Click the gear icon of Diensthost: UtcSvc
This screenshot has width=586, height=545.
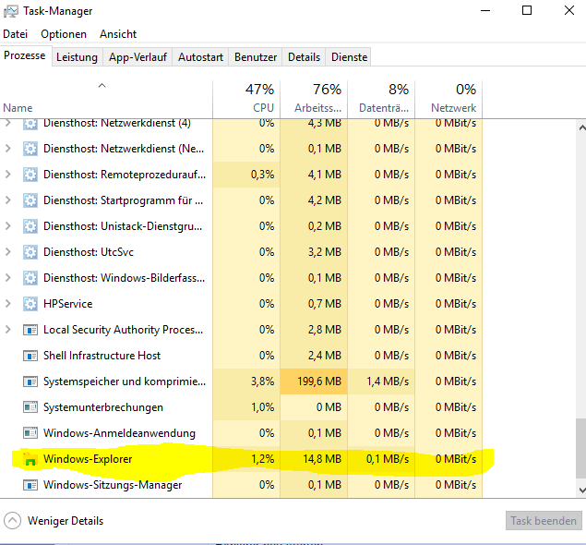(x=30, y=252)
